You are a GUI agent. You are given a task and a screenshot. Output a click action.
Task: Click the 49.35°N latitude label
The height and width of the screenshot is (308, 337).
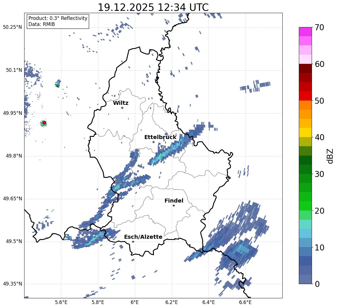13,284
